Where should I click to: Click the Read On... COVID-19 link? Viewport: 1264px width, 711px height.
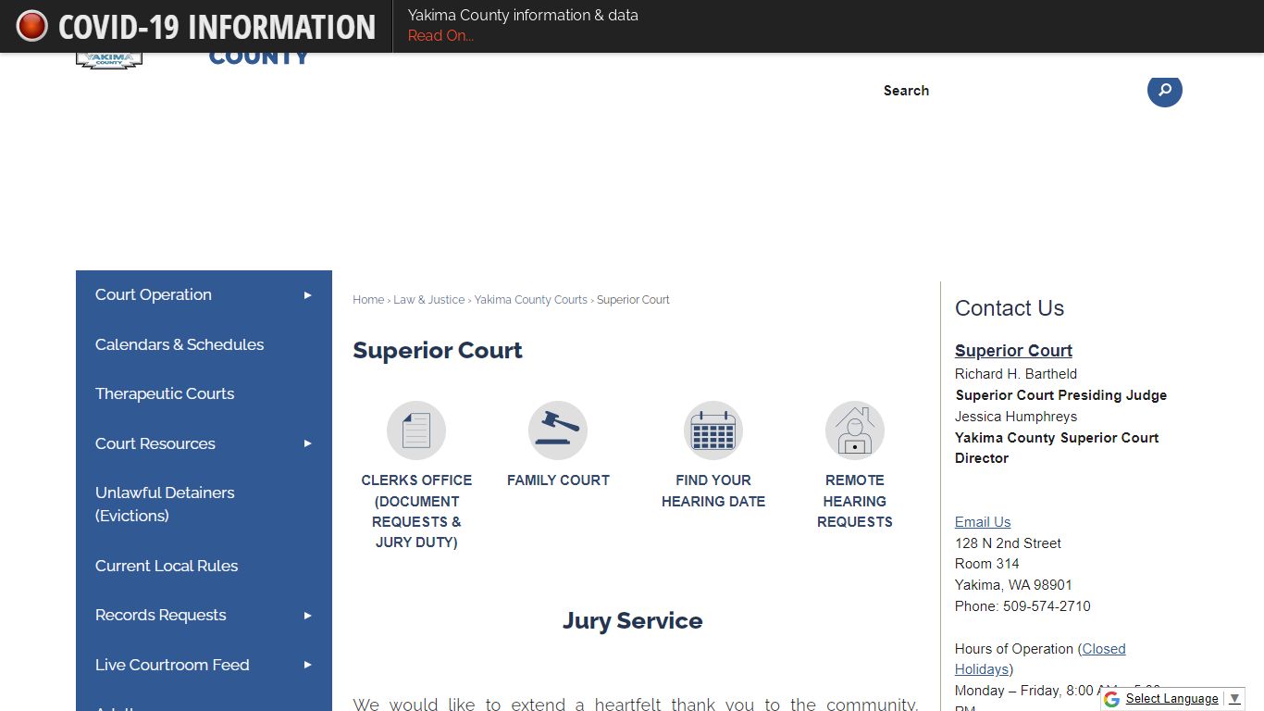tap(440, 36)
